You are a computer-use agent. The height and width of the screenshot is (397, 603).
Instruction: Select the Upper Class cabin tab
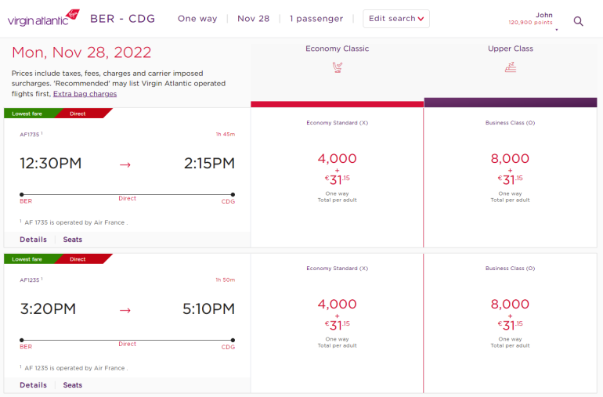pos(510,49)
